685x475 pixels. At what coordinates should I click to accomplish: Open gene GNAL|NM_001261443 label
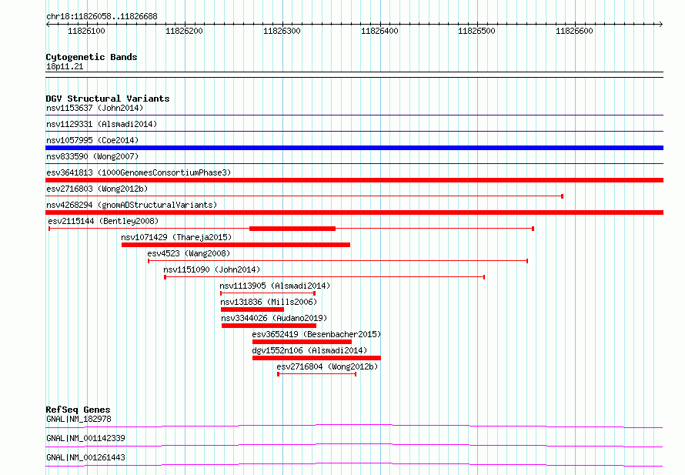coord(85,457)
